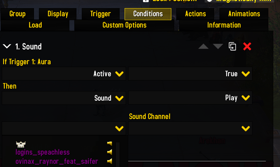Screen dimensions: 280x167
Task: Open the True value dropdown
Action: pos(190,74)
